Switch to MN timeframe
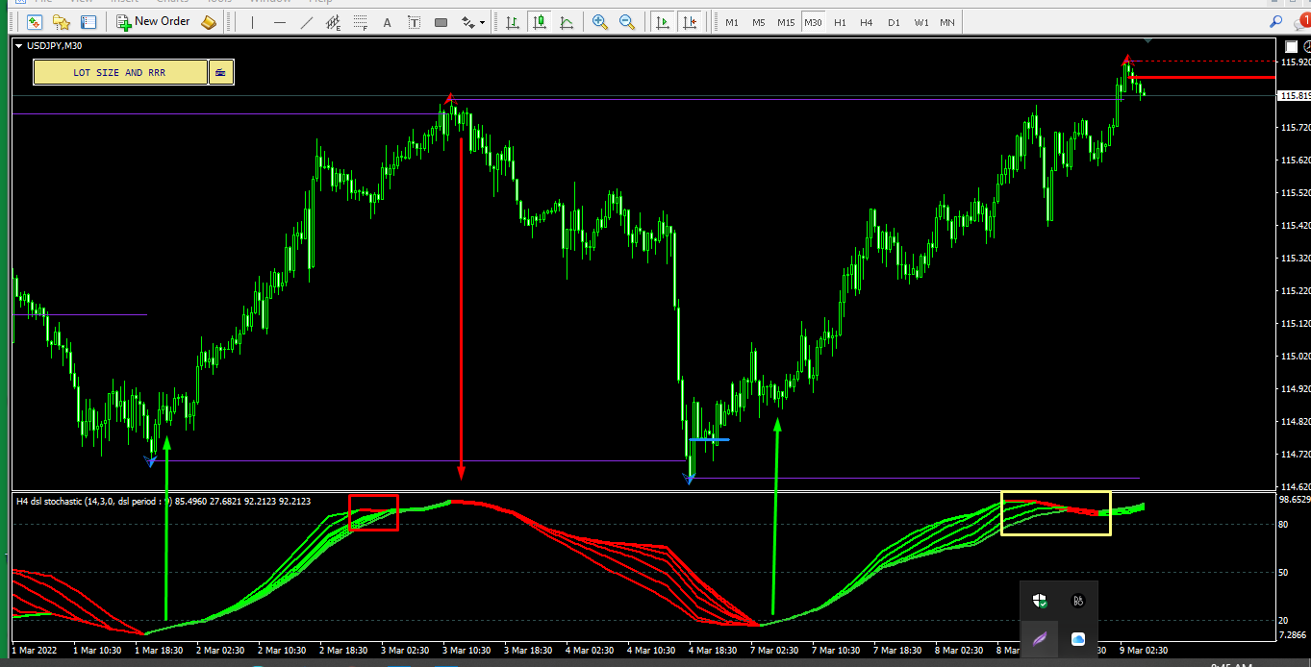Image resolution: width=1311 pixels, height=667 pixels. click(x=947, y=22)
